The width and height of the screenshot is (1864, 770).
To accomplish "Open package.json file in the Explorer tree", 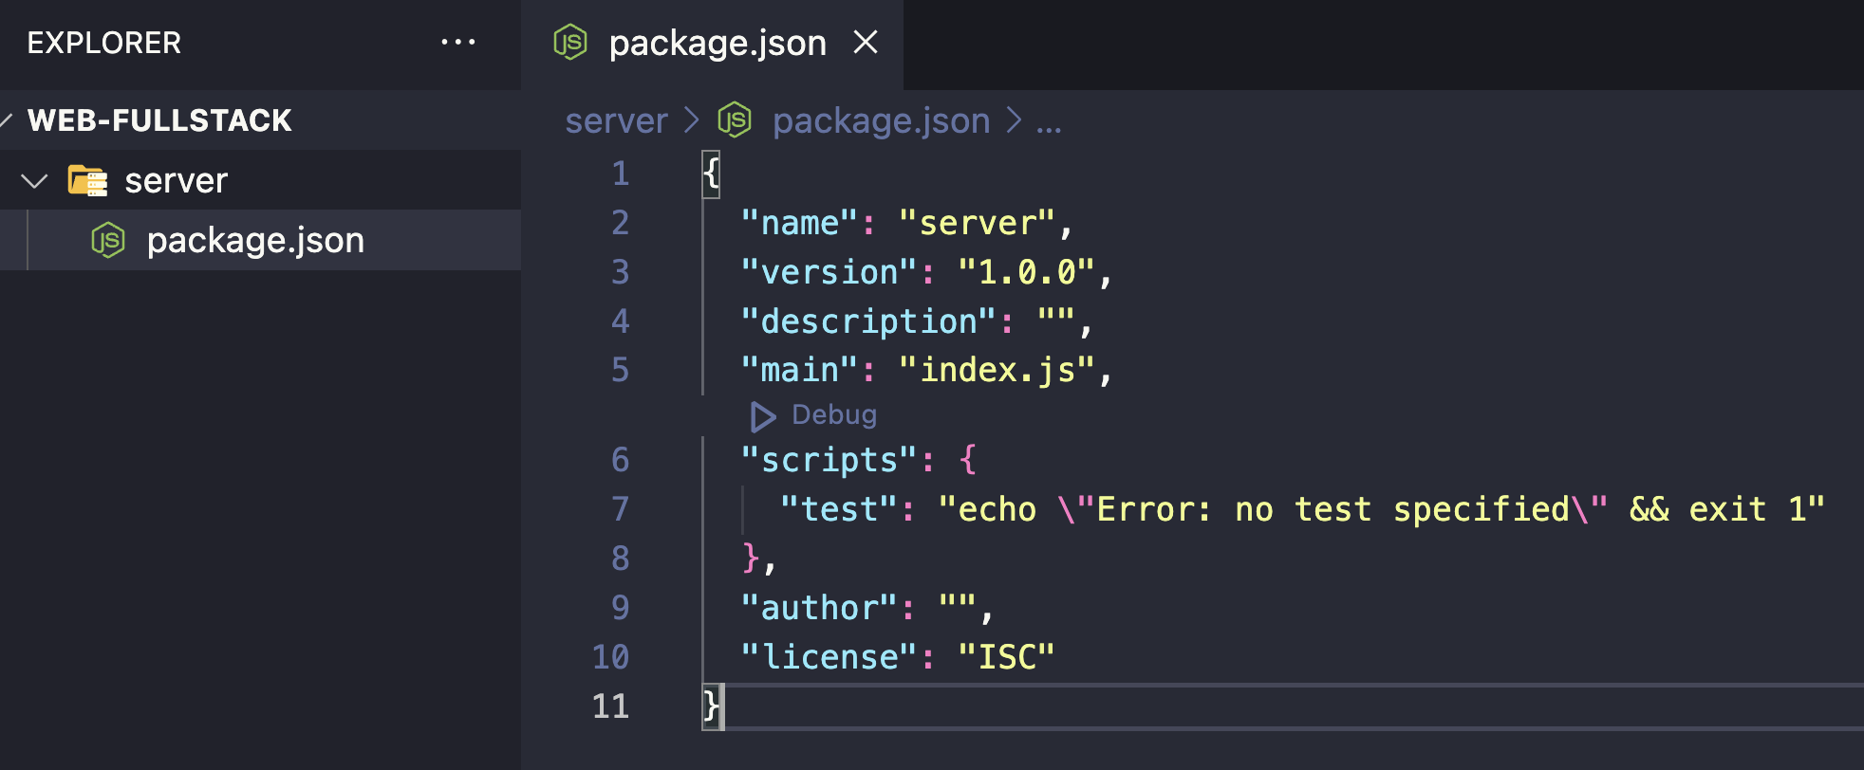I will 255,241.
